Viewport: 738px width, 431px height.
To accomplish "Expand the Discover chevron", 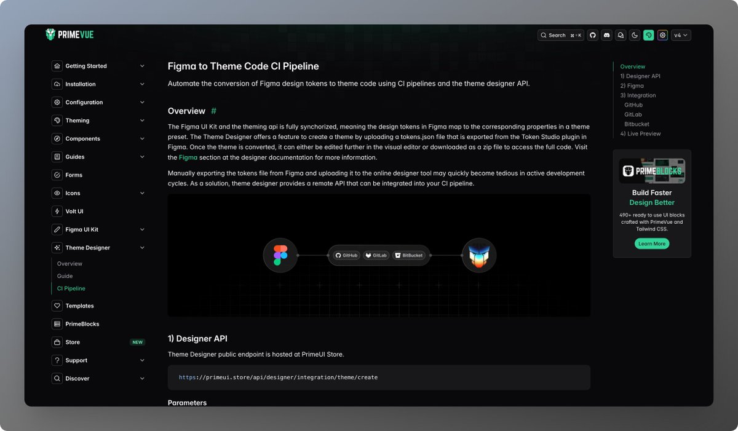I will 142,379.
